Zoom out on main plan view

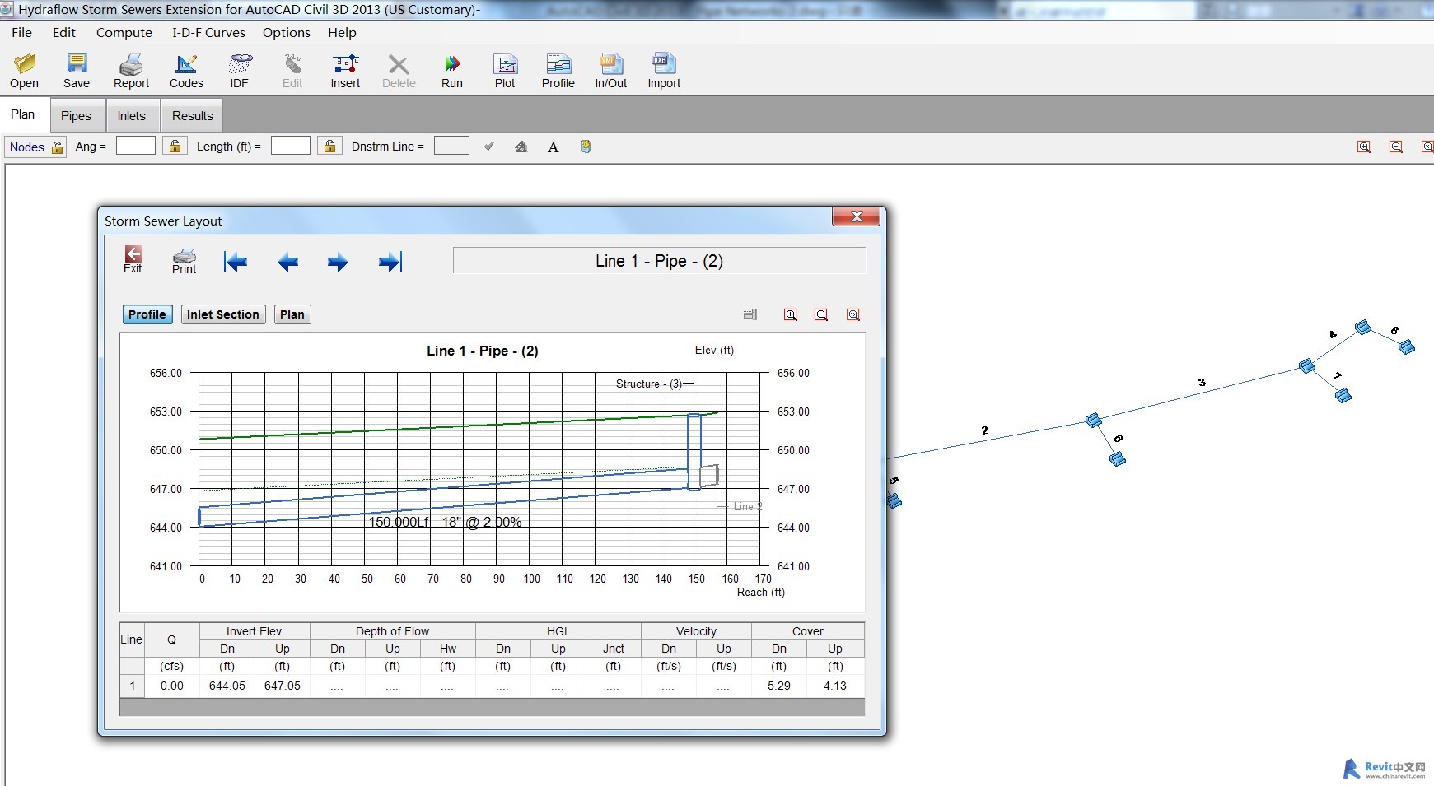point(1396,147)
